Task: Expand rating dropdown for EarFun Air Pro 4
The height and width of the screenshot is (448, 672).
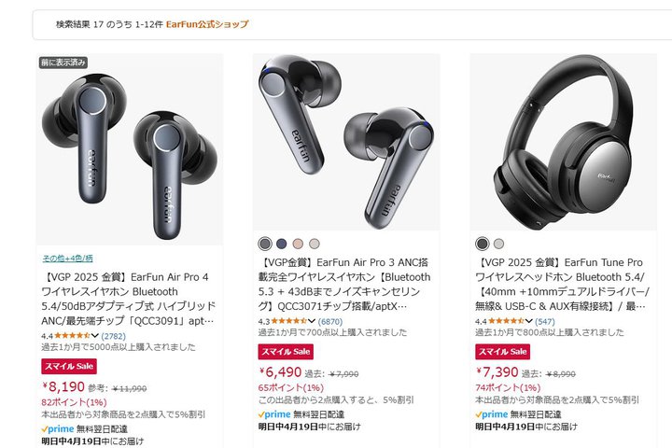Action: click(x=94, y=336)
